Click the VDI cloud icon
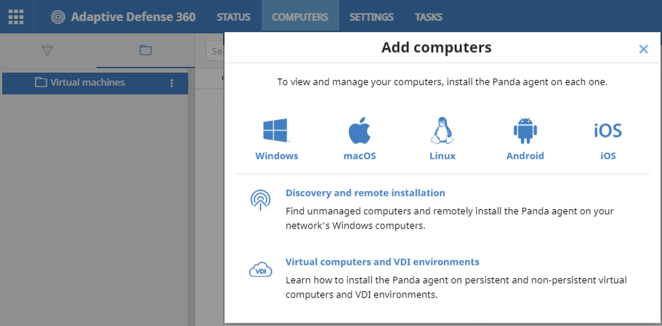This screenshot has width=662, height=326. (260, 270)
